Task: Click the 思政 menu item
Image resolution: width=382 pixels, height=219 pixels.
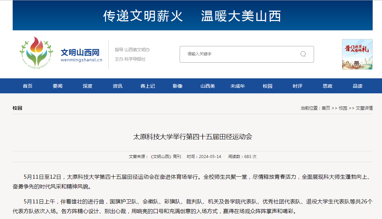Action: 328,86
